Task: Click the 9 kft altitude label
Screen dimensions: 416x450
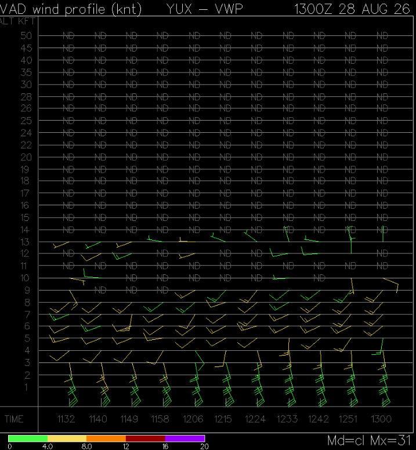Action: [27, 290]
